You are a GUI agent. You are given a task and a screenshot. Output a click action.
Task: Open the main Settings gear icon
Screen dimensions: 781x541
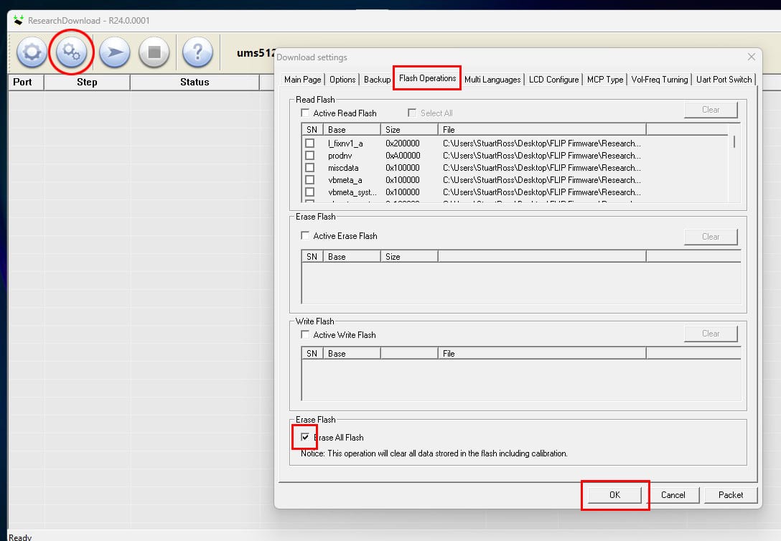coord(32,52)
